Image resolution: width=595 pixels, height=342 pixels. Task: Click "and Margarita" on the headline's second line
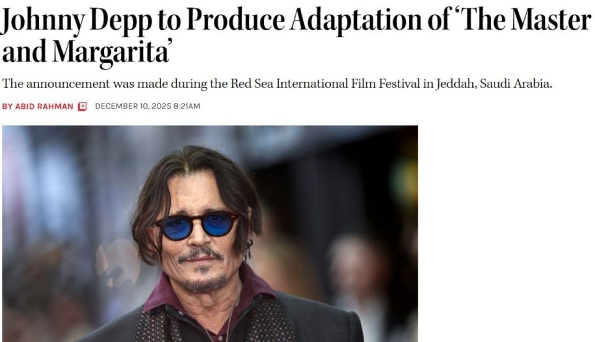[x=86, y=52]
